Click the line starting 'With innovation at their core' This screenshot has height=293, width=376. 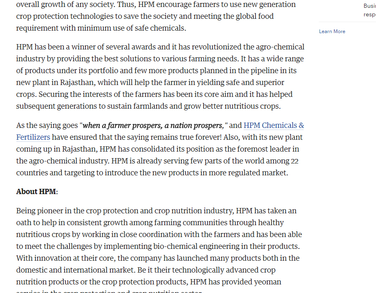(158, 258)
